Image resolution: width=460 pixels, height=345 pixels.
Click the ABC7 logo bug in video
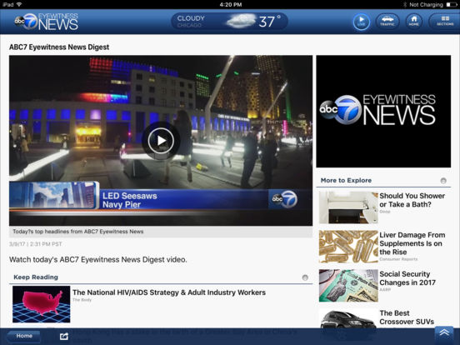pyautogui.click(x=283, y=199)
